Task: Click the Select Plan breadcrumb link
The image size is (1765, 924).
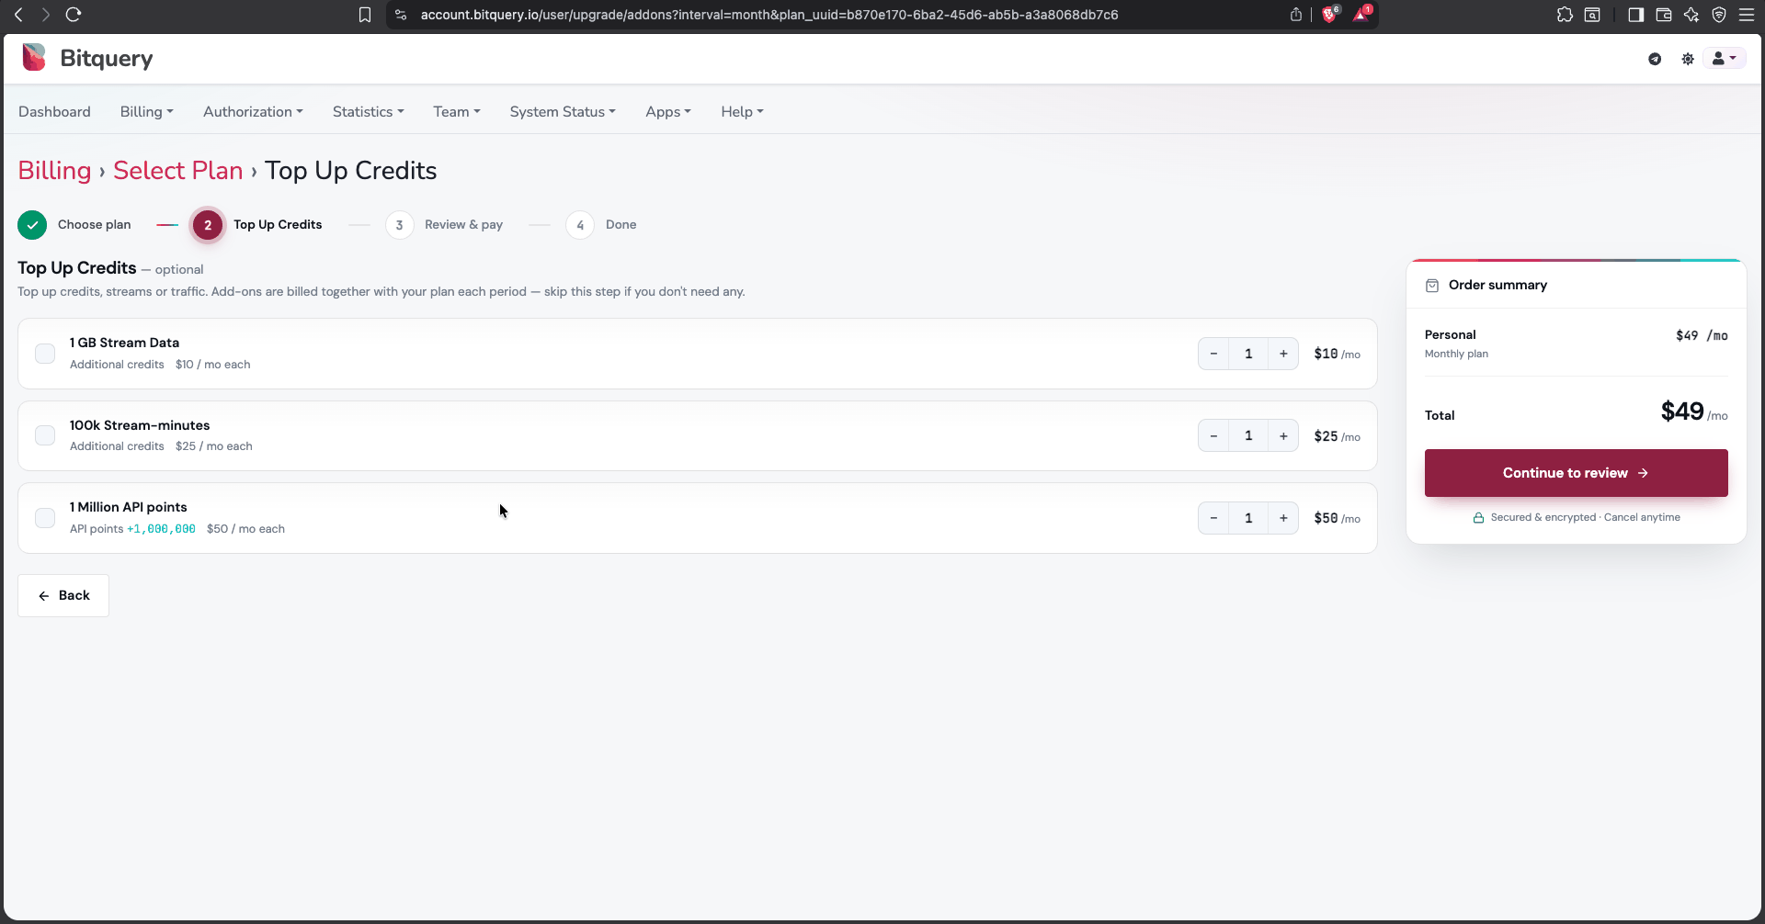Action: [177, 171]
